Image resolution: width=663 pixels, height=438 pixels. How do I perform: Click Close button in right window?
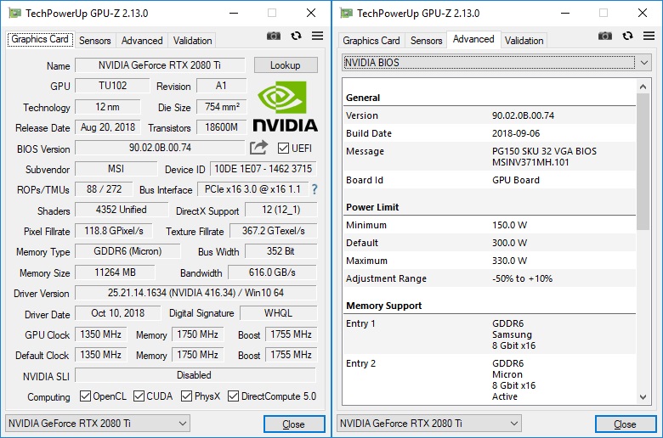click(625, 424)
